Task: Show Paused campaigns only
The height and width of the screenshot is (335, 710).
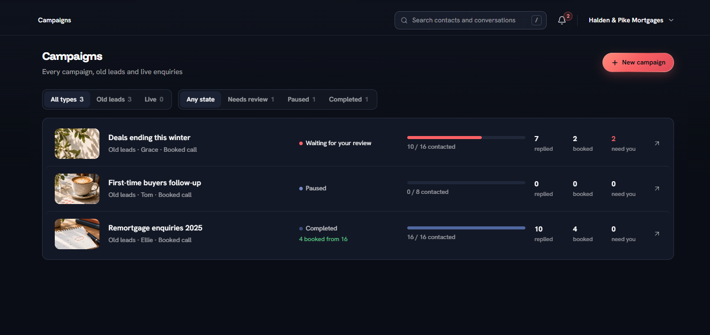Action: click(x=302, y=99)
